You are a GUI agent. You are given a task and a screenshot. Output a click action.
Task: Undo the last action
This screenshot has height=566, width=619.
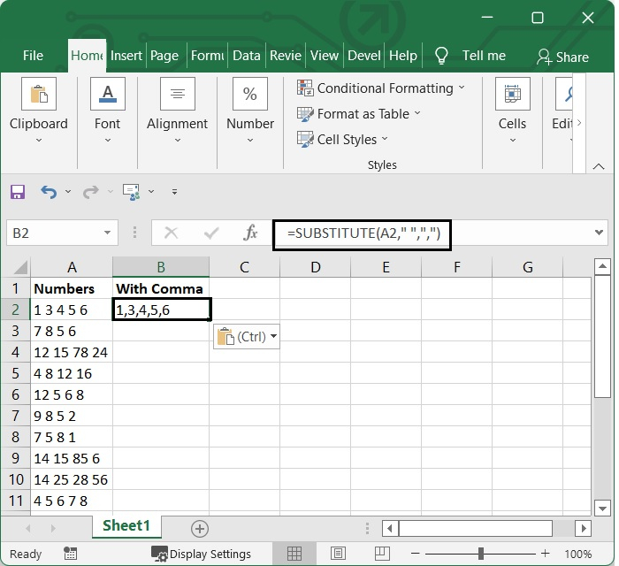[49, 192]
